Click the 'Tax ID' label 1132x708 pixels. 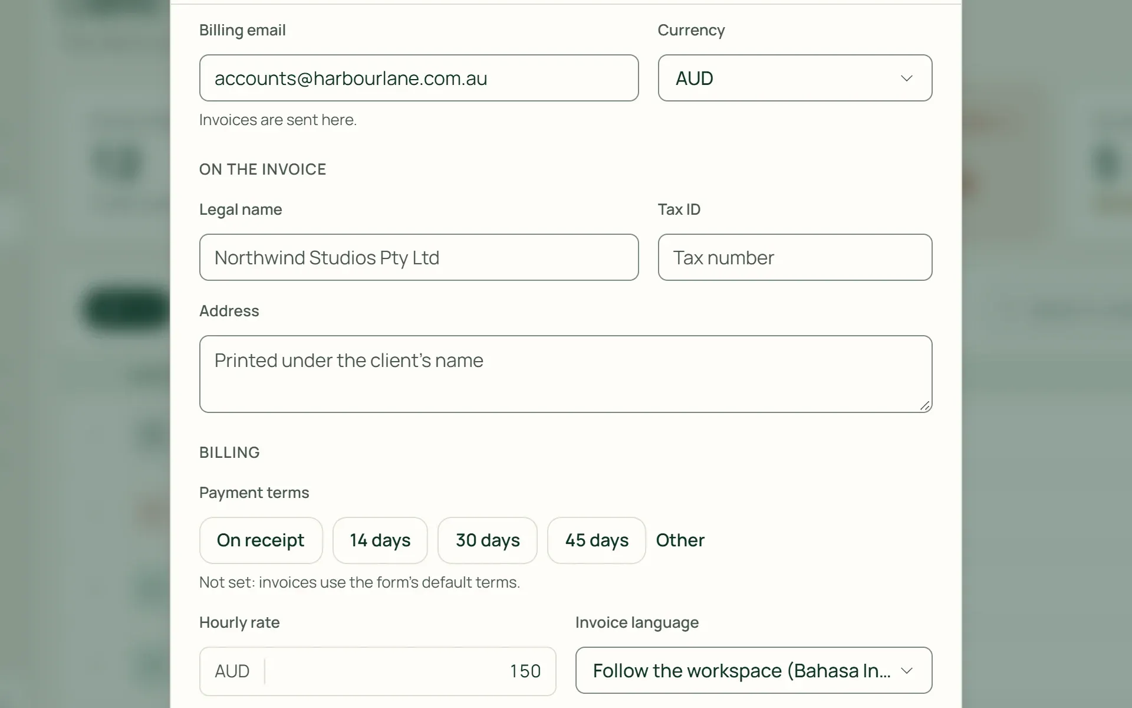[679, 209]
